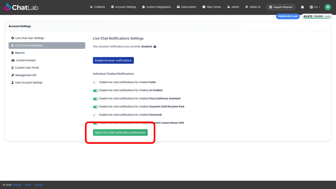Image resolution: width=336 pixels, height=189 pixels.
Task: Open User Account Settings in the sidebar
Action: point(27,83)
